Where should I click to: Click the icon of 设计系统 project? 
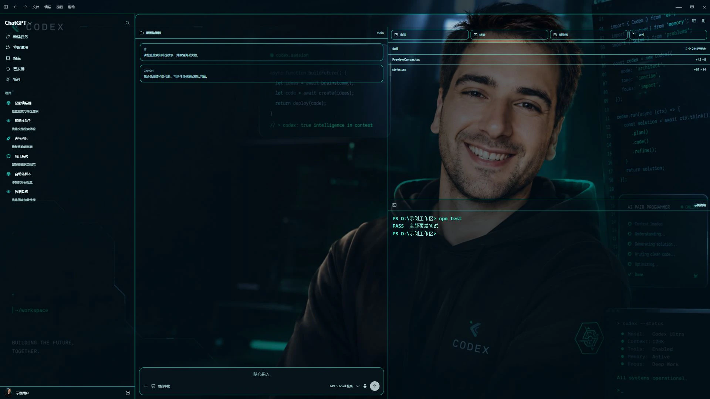point(9,156)
